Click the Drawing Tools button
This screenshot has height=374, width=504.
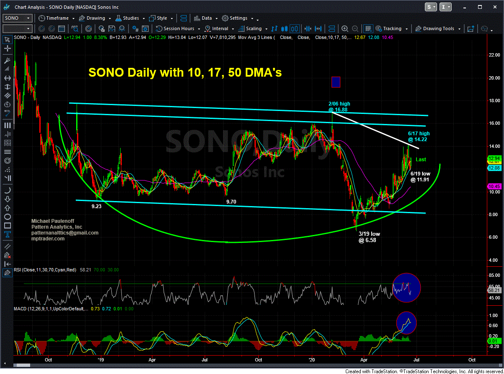tap(434, 28)
